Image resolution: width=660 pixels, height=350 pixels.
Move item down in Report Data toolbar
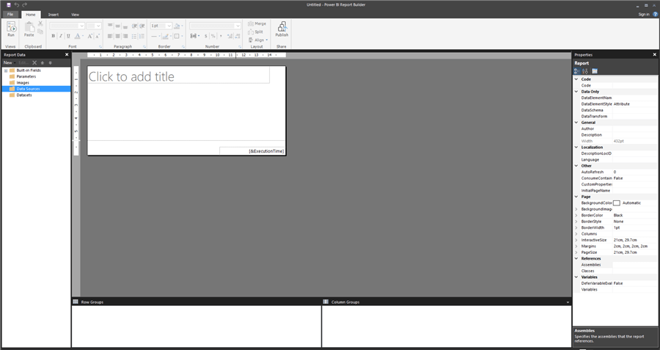tap(50, 63)
